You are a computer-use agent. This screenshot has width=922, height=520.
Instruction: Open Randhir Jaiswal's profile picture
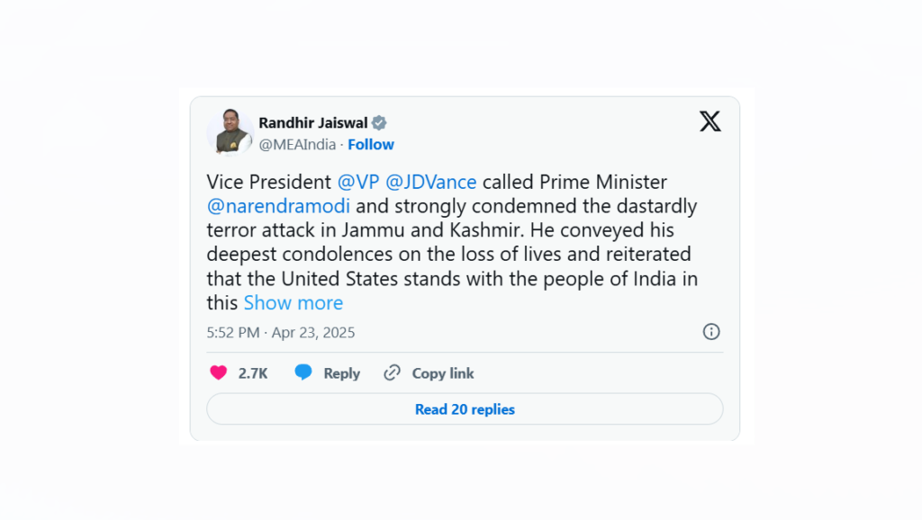point(230,131)
